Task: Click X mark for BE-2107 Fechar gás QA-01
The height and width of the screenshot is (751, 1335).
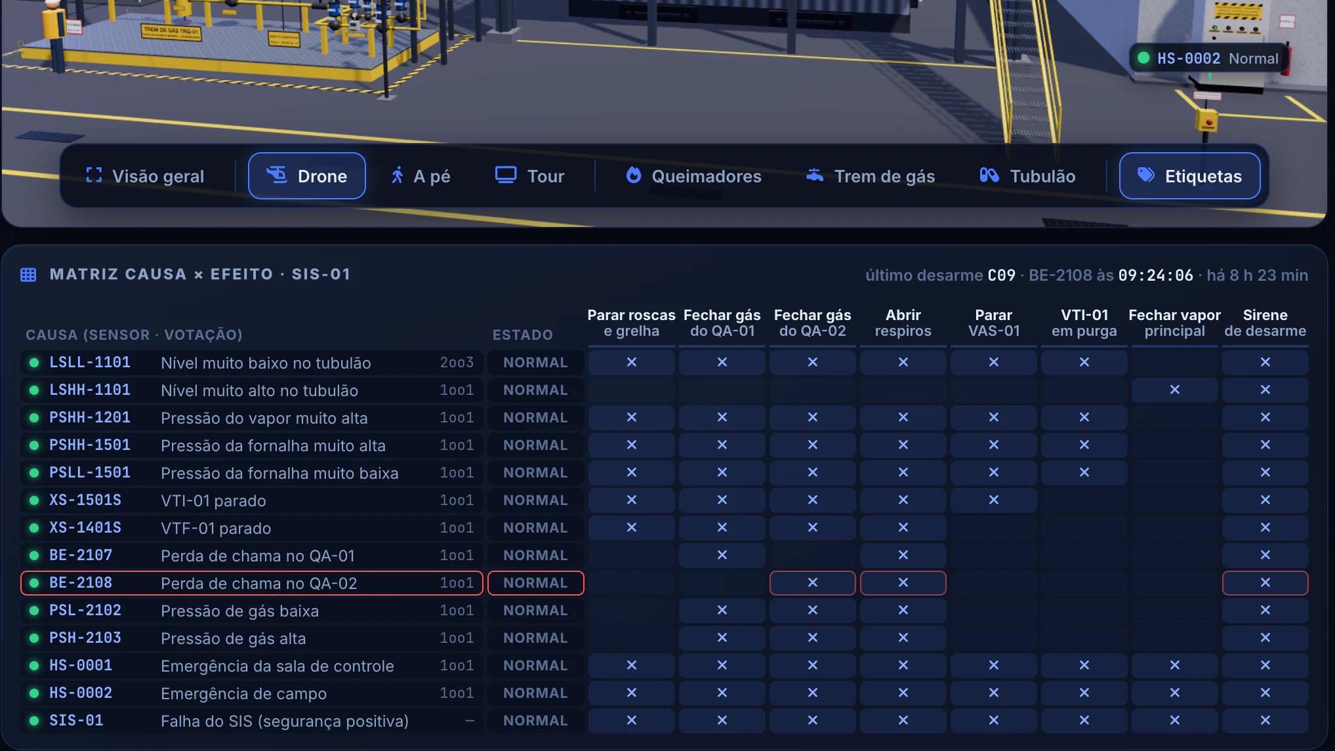Action: (x=722, y=555)
